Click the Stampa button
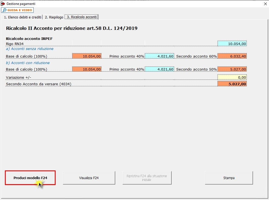Viewport: 269px width, 200px height. click(229, 178)
